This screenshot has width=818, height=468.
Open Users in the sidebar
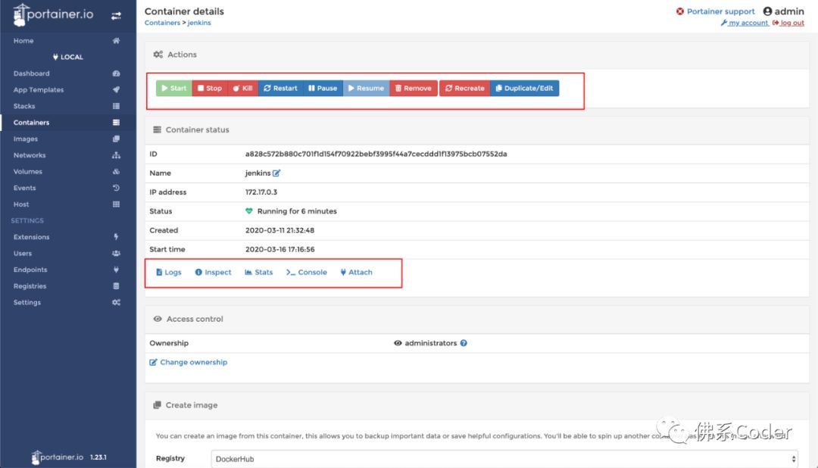23,253
